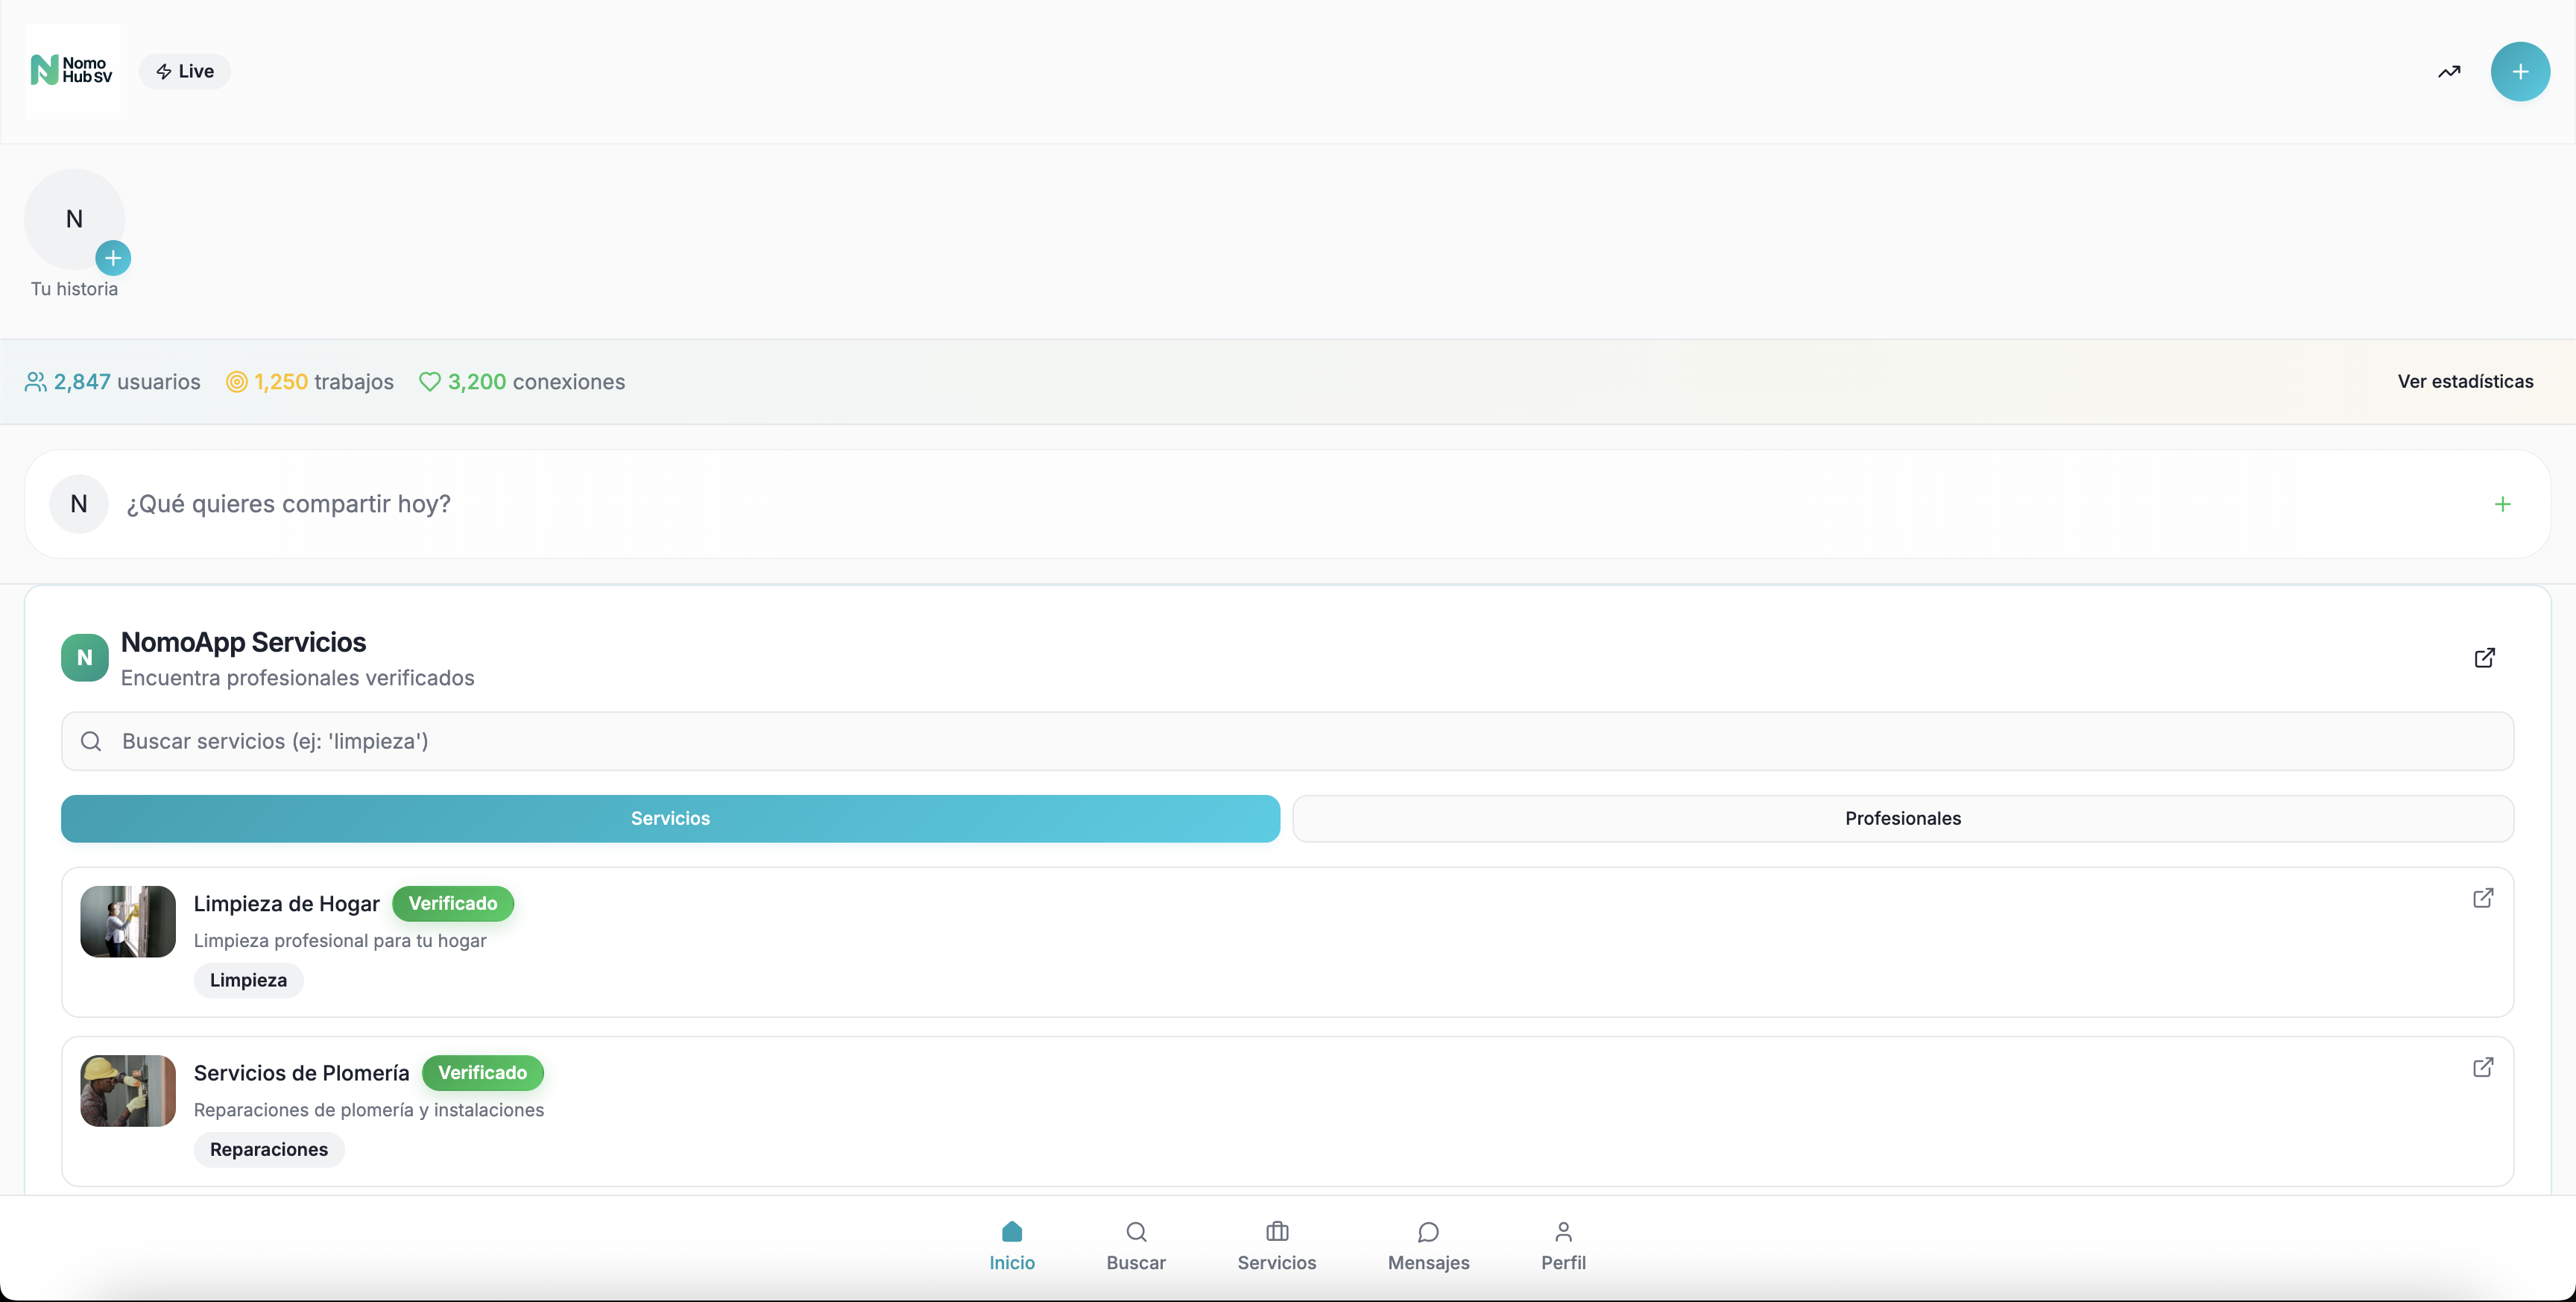Click Encuentra profesionales verificados subtitle

pyautogui.click(x=297, y=679)
